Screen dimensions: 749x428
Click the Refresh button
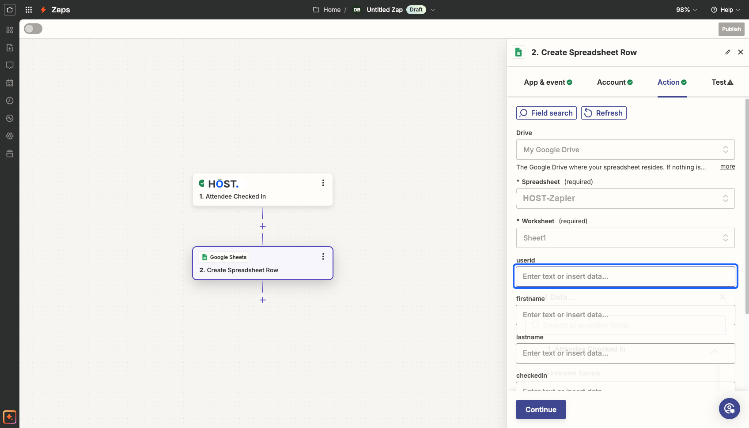point(604,113)
